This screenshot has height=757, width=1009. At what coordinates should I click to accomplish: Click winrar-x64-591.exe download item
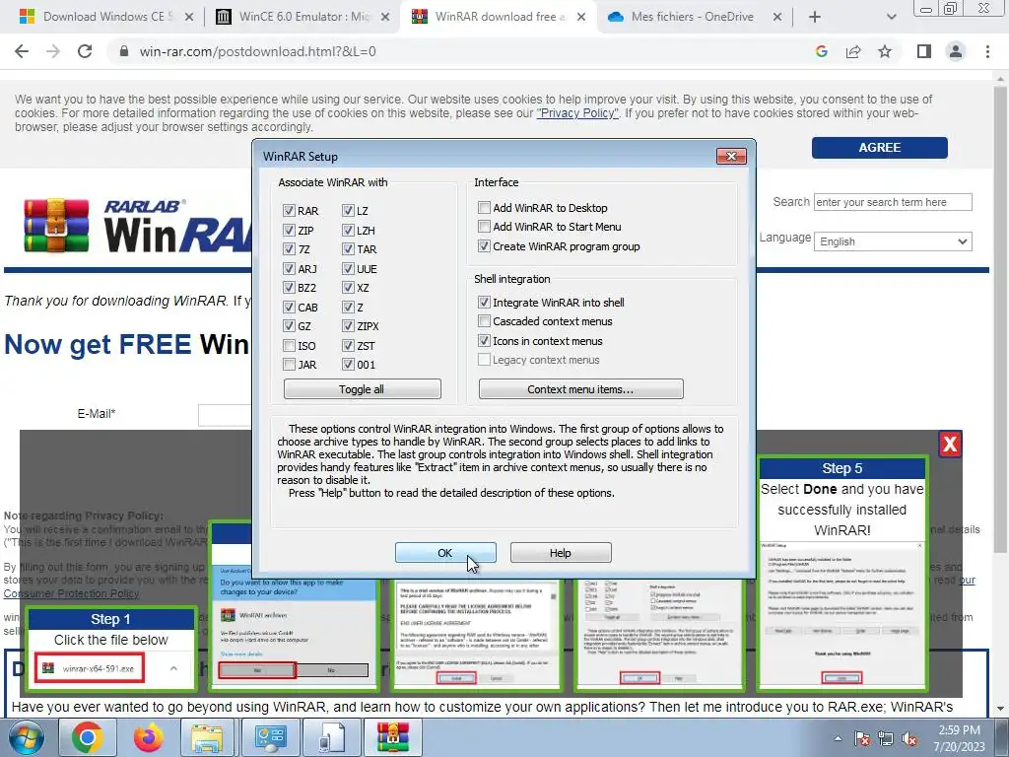[90, 668]
